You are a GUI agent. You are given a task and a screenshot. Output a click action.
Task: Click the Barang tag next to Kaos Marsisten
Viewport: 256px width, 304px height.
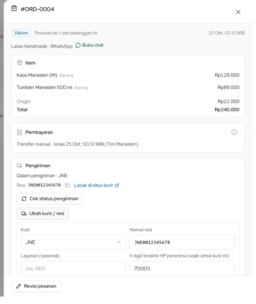[x=66, y=75]
